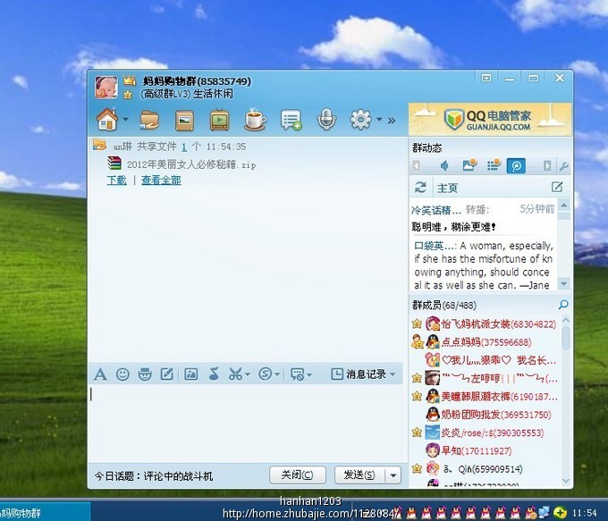Image resolution: width=608 pixels, height=521 pixels.
Task: Select member 奶粉团购批发(369531750)
Action: (484, 415)
